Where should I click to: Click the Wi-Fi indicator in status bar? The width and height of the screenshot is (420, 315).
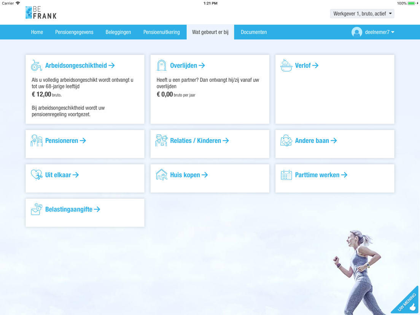(18, 3)
